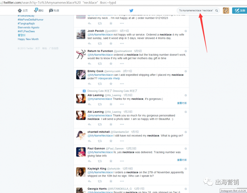Open trending topic #AFLPiesDees
The image size is (247, 193).
[x=26, y=31]
